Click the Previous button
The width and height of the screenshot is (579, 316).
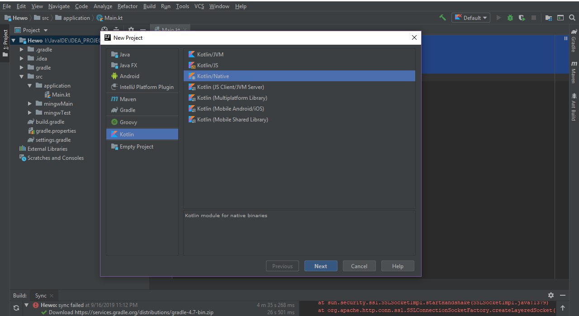pos(282,266)
